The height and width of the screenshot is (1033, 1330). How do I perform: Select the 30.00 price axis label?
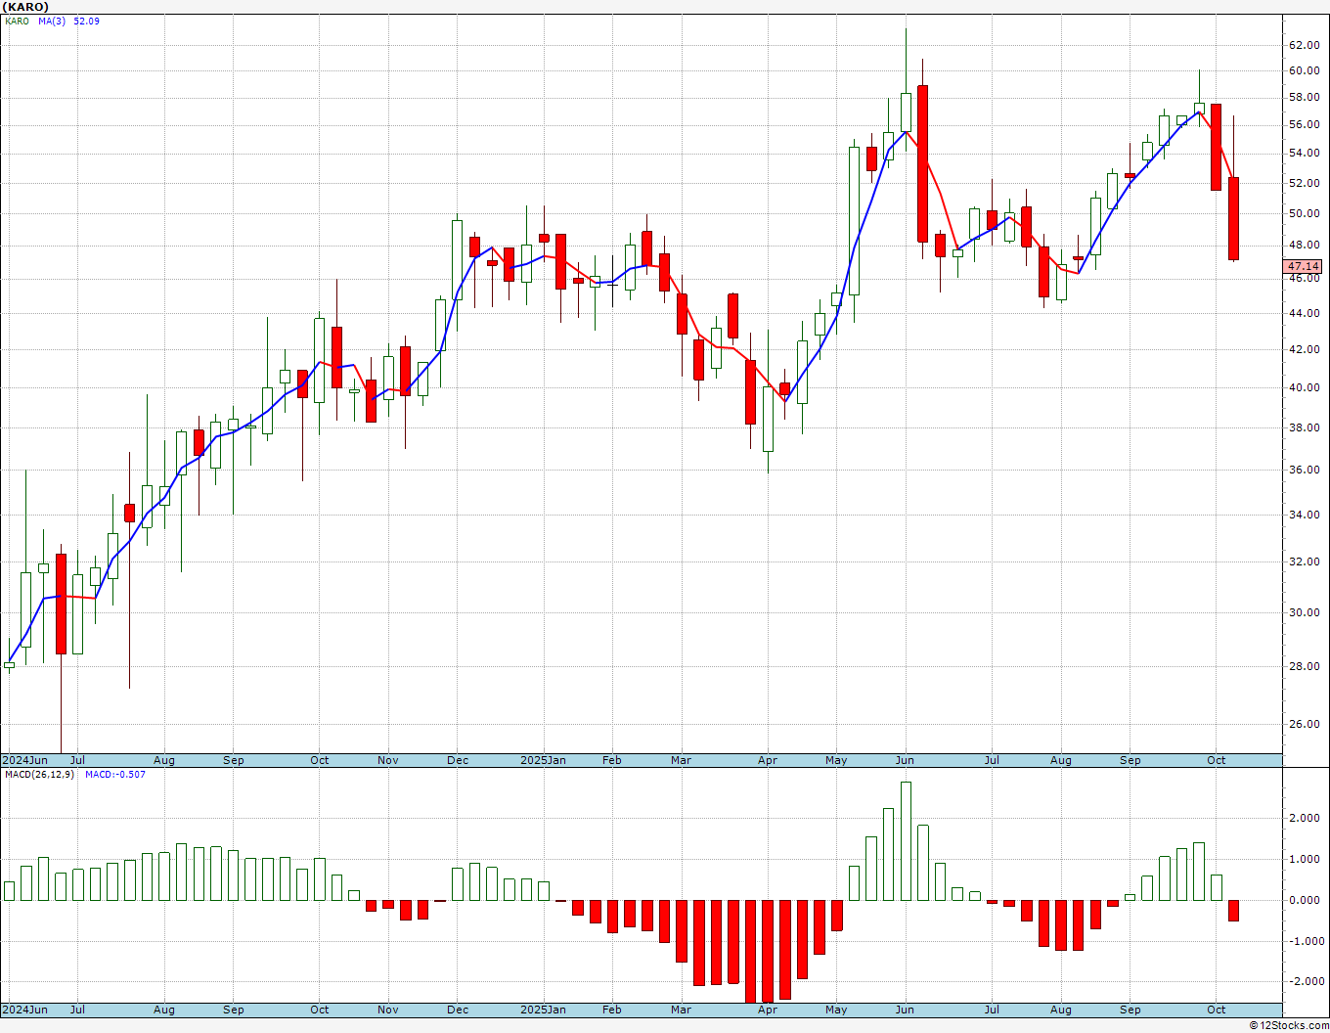1304,612
